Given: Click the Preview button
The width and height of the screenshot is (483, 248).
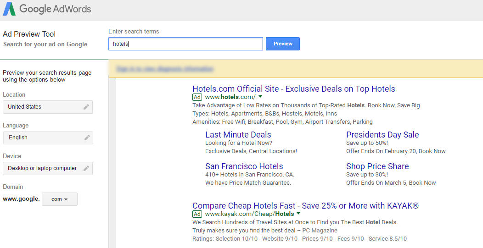Looking at the screenshot, I should (x=283, y=44).
